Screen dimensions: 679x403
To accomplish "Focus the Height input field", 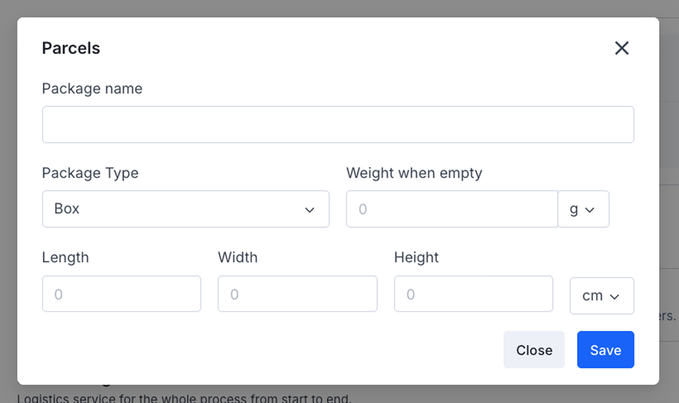I will (x=473, y=294).
